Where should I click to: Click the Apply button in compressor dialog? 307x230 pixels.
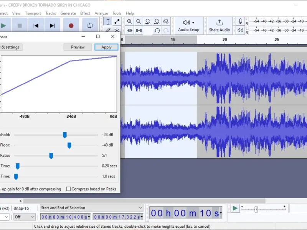(106, 47)
